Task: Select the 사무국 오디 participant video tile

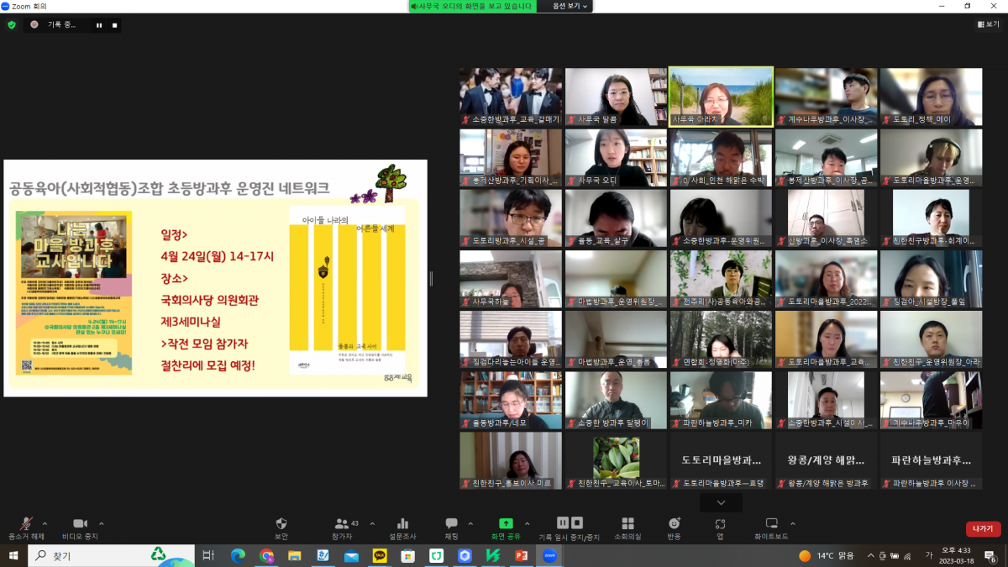Action: tap(616, 158)
